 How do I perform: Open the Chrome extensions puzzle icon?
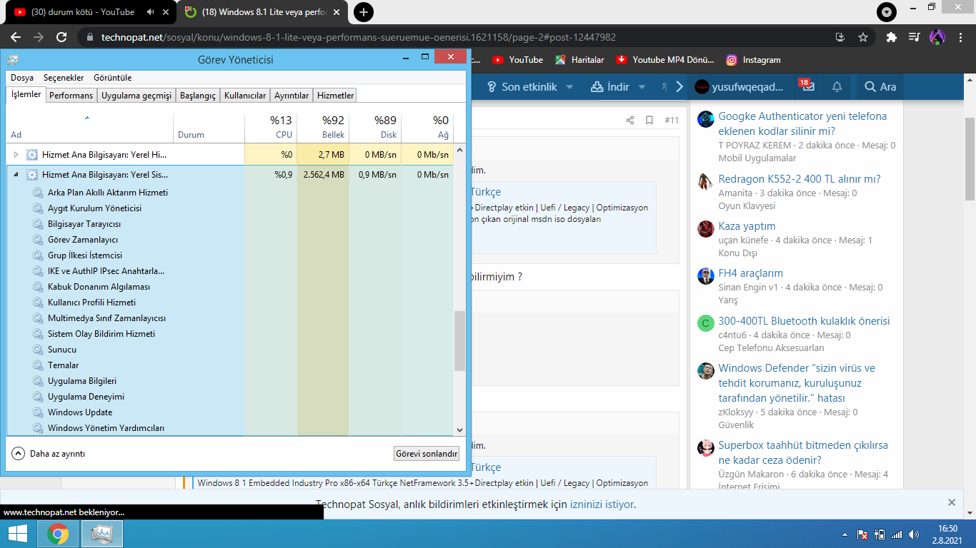[x=891, y=37]
